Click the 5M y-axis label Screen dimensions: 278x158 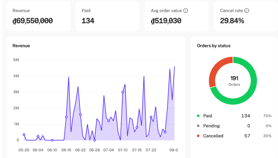click(x=16, y=60)
